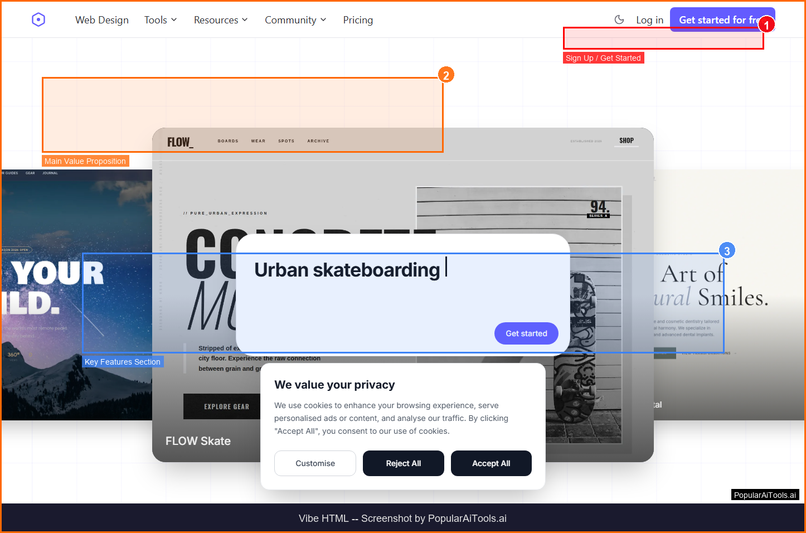This screenshot has width=806, height=533.
Task: Click the red annotation marker numbered 1
Action: pos(766,25)
